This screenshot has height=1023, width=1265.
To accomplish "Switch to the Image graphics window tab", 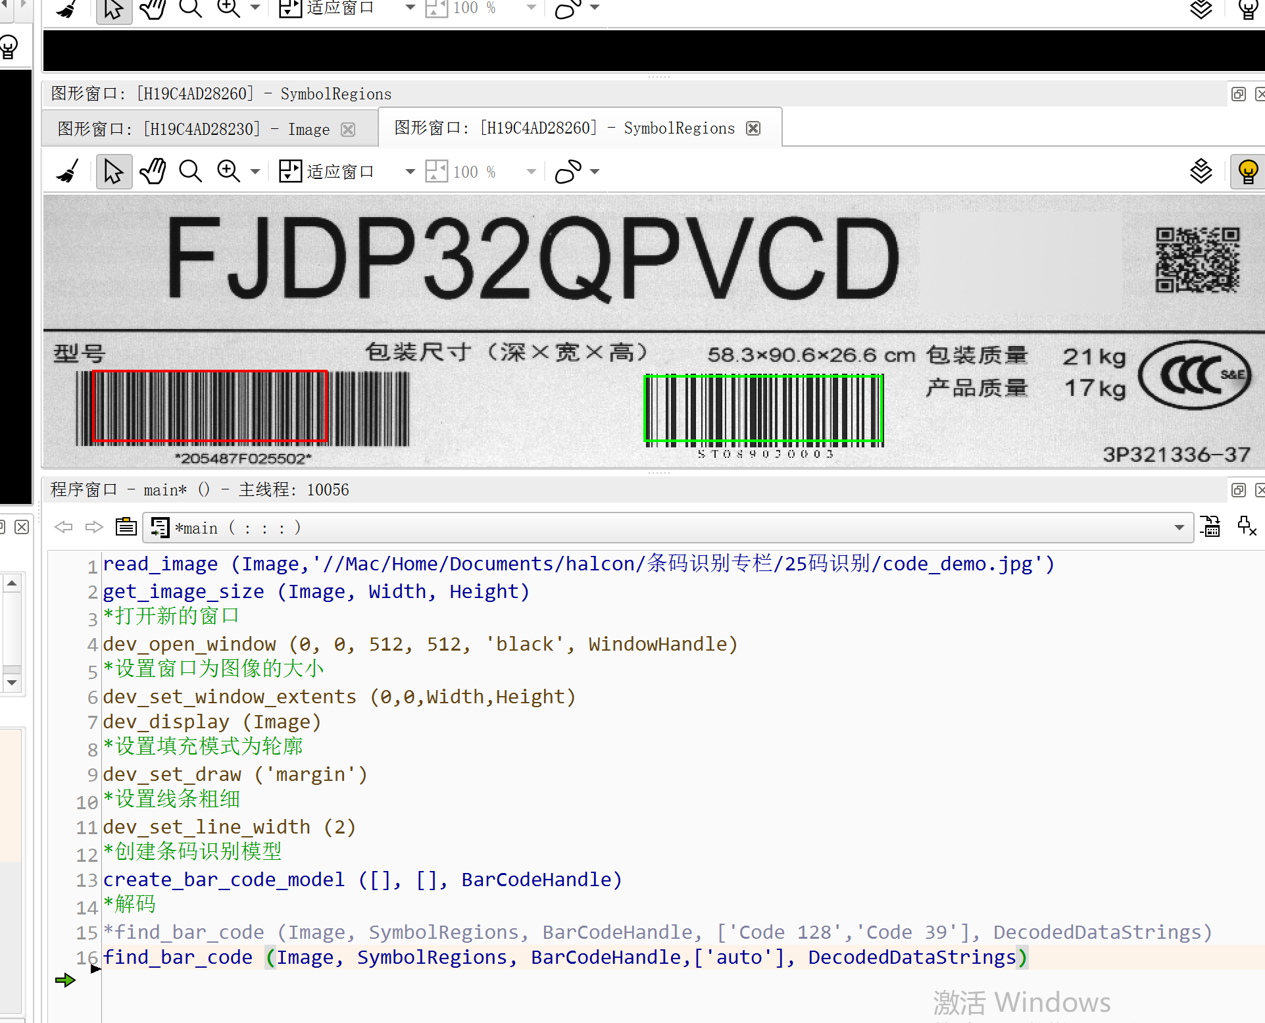I will [x=197, y=128].
